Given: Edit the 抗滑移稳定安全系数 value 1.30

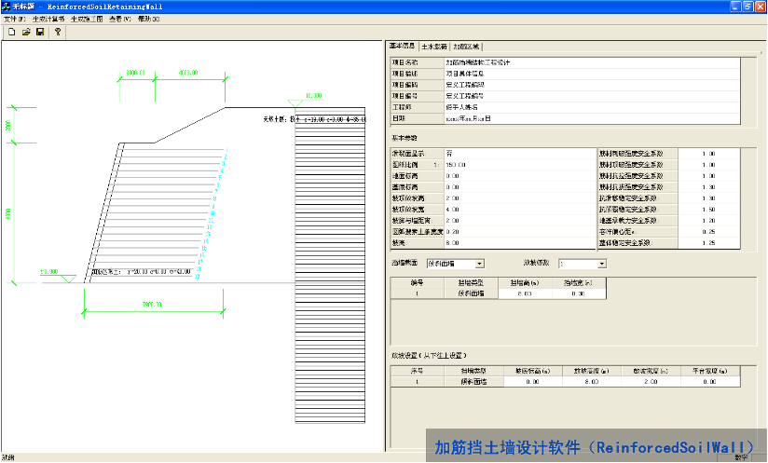Looking at the screenshot, I should (x=708, y=198).
